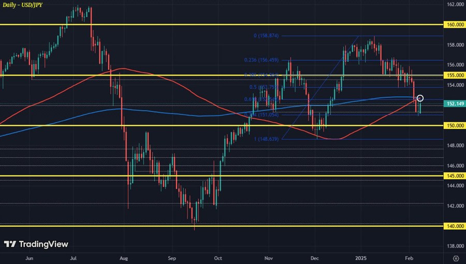
Task: Click the Feb label on time axis
Action: point(409,258)
